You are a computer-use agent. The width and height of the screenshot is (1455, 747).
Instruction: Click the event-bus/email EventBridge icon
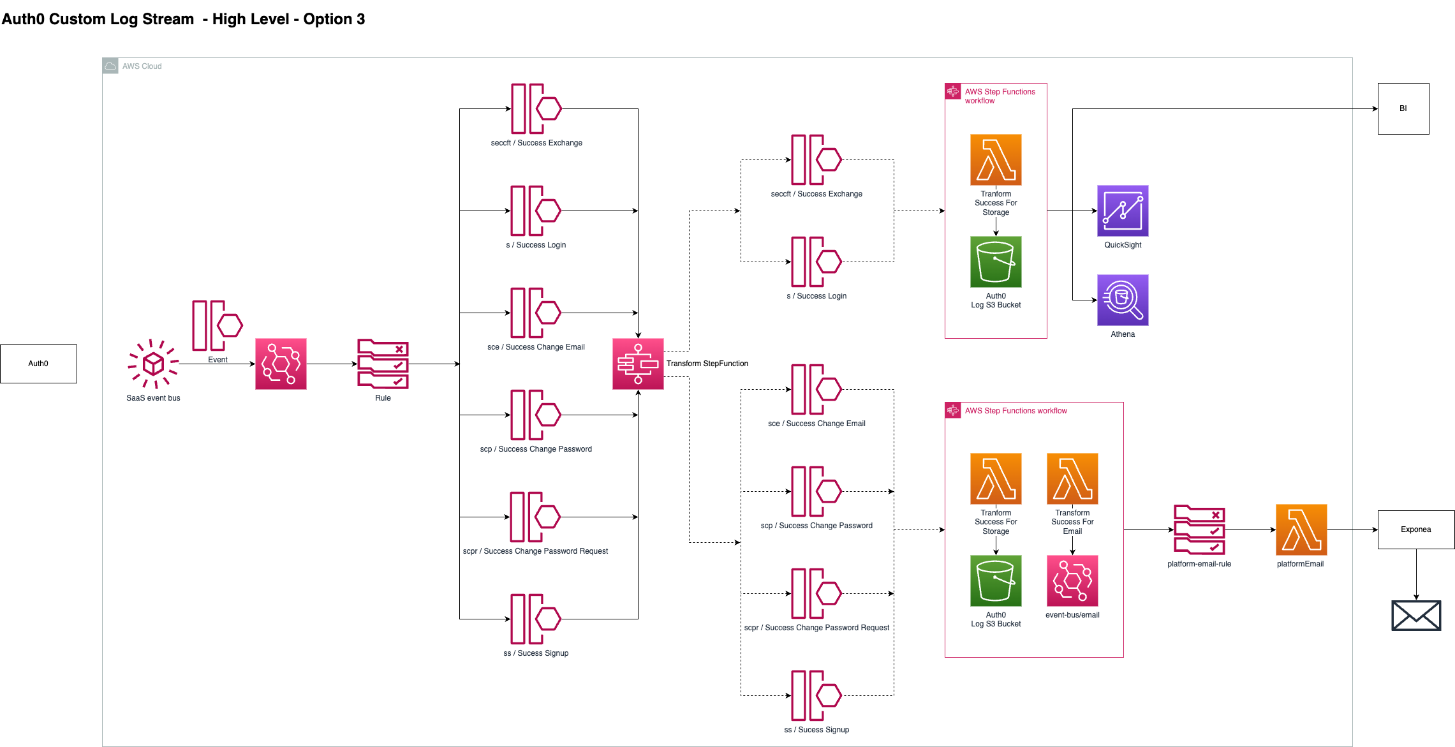(x=1072, y=581)
